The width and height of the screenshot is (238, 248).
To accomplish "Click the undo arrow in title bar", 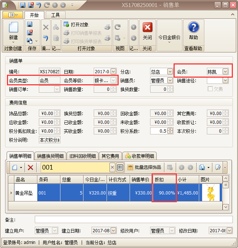I will (39, 5).
